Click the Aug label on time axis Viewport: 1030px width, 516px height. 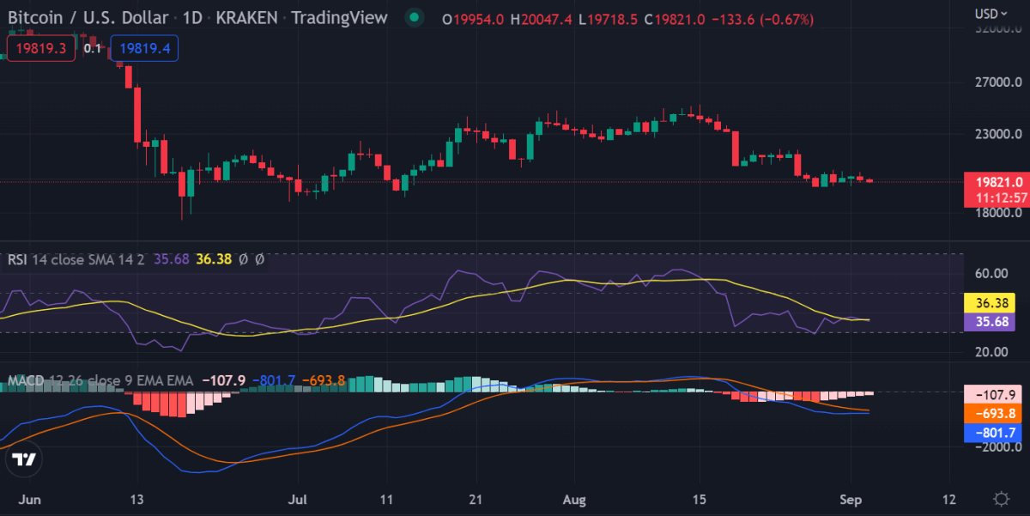(574, 499)
